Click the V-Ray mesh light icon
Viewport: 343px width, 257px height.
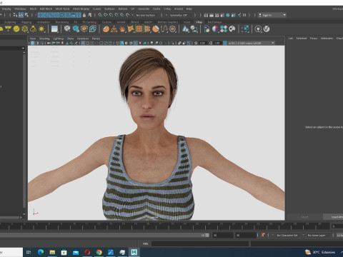[x=25, y=29]
